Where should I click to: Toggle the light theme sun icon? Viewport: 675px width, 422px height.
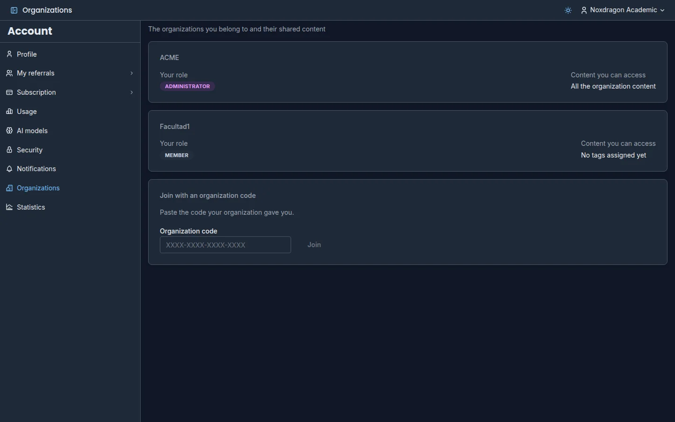click(568, 10)
